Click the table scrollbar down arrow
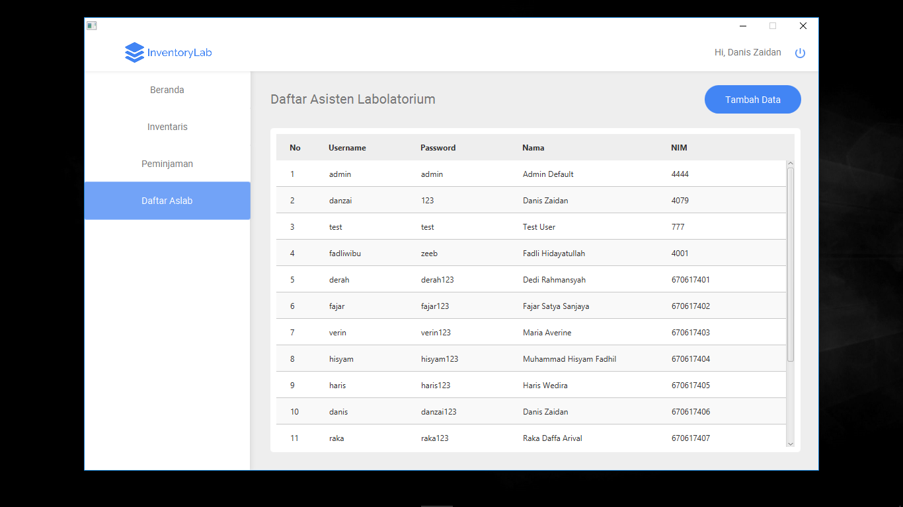The width and height of the screenshot is (903, 507). click(791, 444)
